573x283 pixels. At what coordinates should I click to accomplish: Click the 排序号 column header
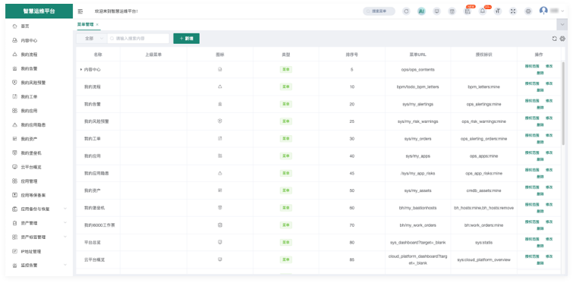point(352,55)
